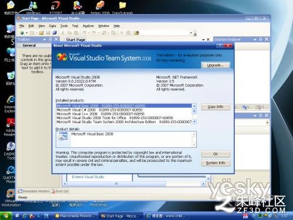Click the Save All toolbar icon
The image size is (293, 220).
coord(54,33)
